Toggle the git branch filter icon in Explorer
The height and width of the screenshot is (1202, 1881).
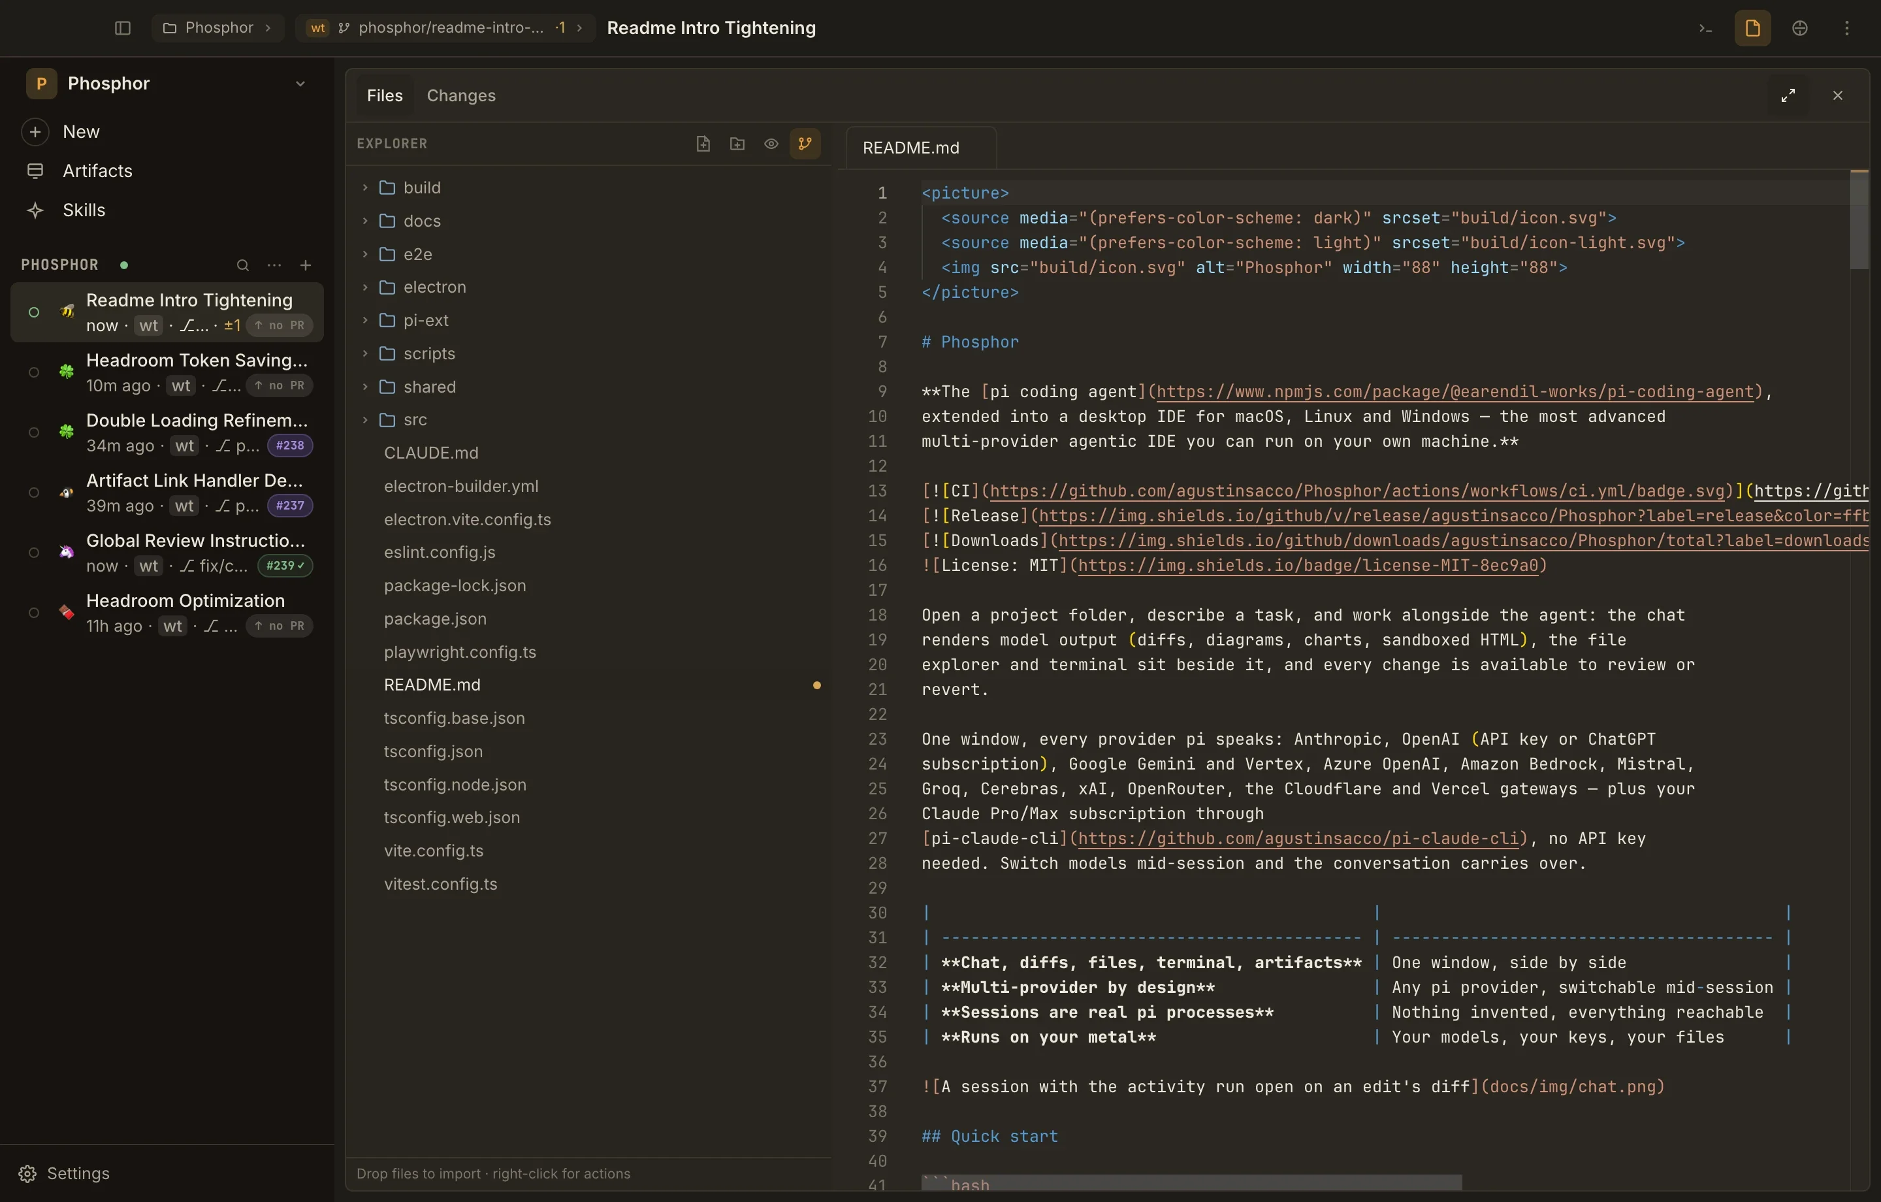click(x=805, y=144)
